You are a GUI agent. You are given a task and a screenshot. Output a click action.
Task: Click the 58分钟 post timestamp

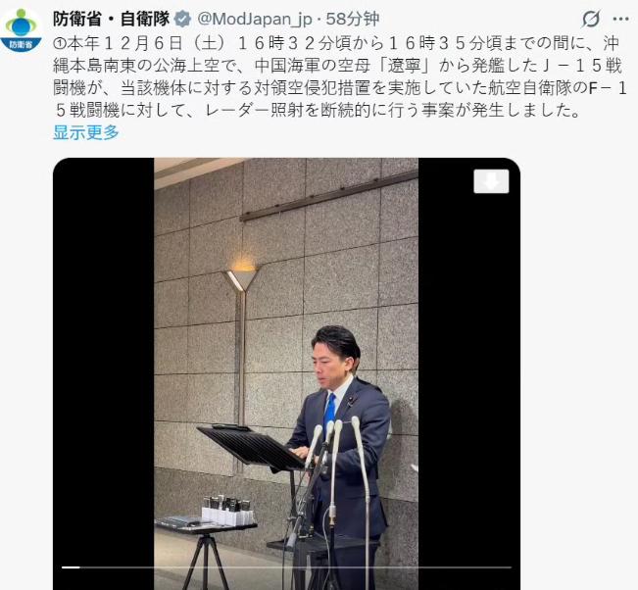click(353, 20)
